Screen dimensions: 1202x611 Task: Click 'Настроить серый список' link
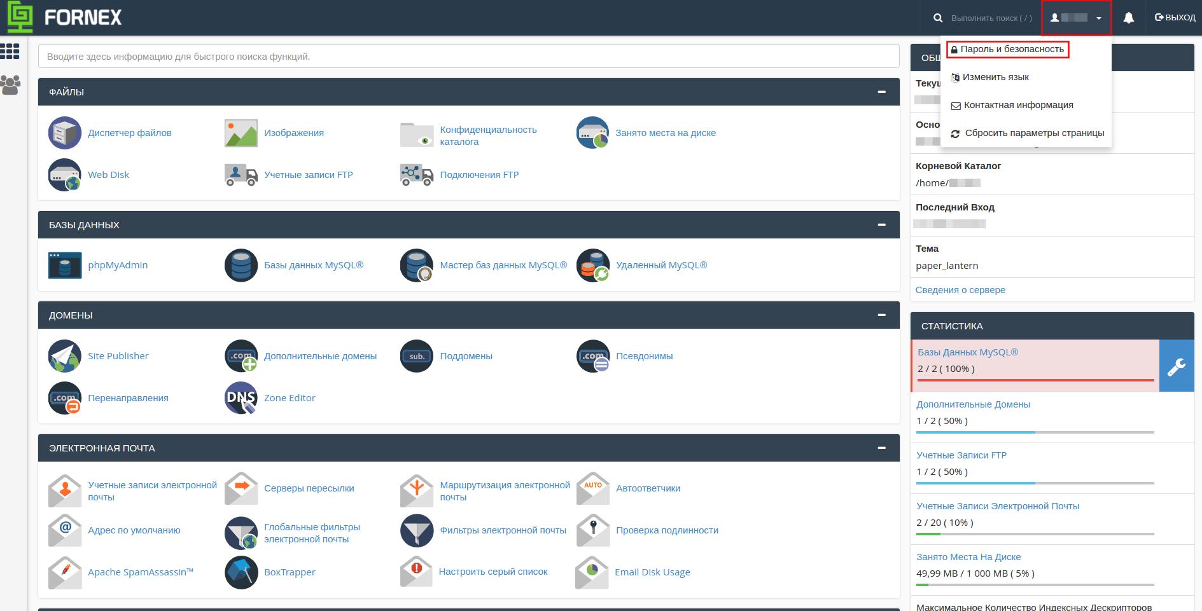493,572
